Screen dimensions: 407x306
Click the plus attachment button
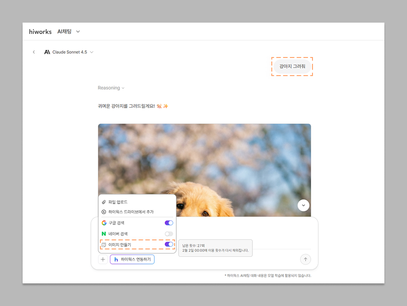[x=103, y=259]
